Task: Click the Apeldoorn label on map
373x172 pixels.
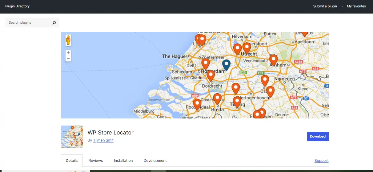Action: click(305, 42)
